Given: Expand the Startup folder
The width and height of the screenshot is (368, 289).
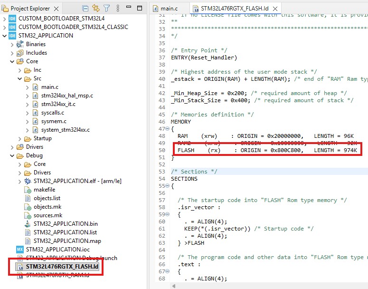Looking at the screenshot, I should point(20,139).
